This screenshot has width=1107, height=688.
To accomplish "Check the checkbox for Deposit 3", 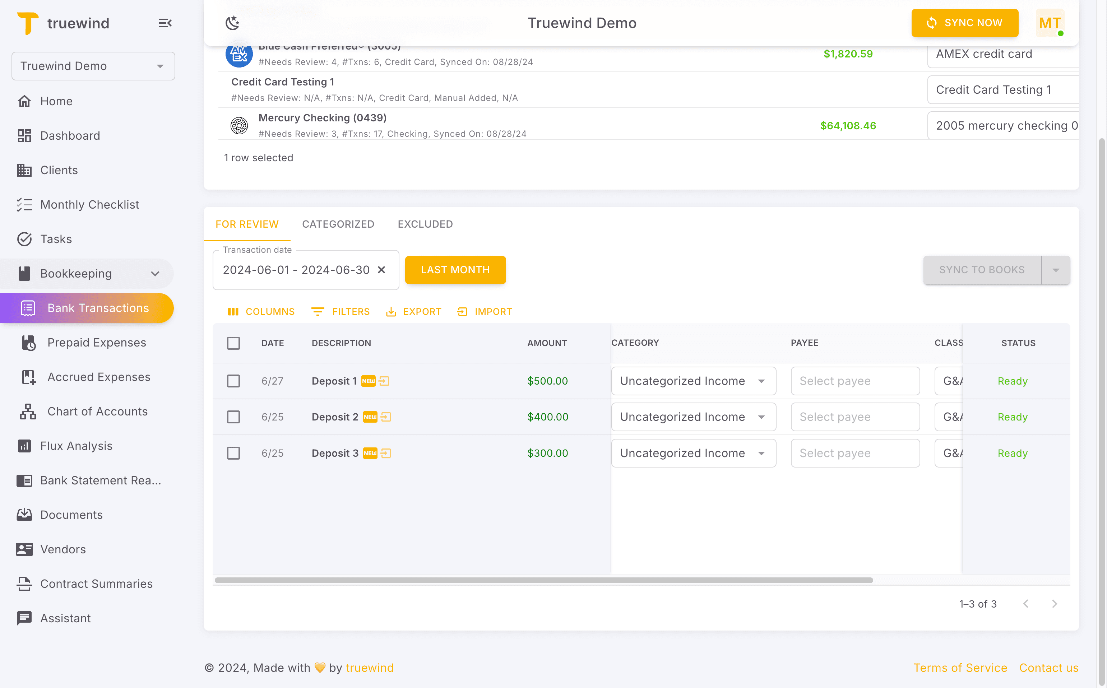I will pyautogui.click(x=233, y=453).
